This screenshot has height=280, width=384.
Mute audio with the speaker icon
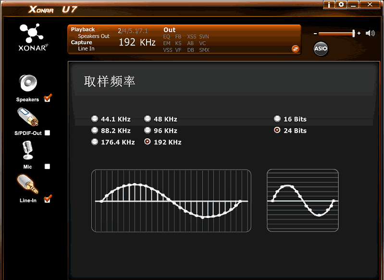[x=370, y=33]
